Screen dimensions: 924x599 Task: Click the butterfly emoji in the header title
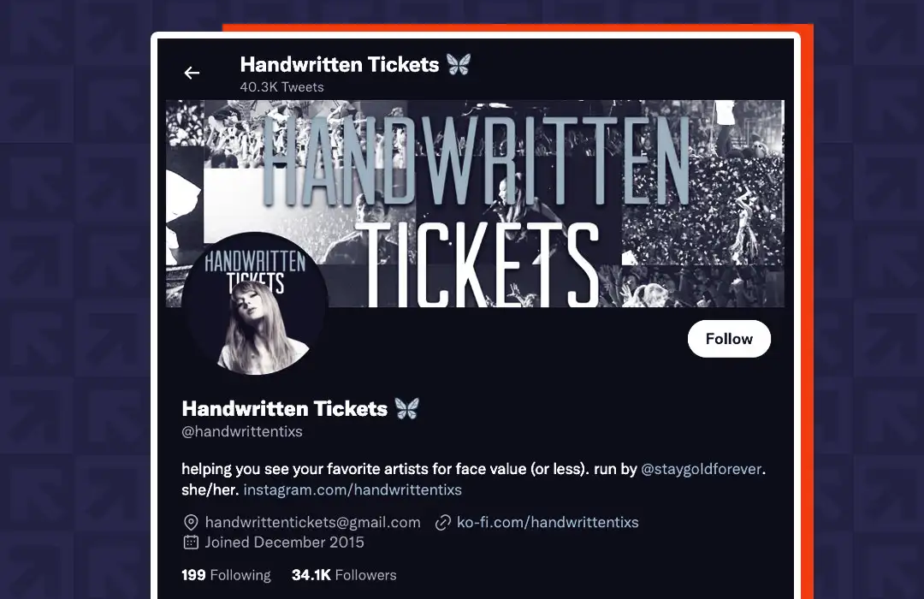pyautogui.click(x=458, y=64)
